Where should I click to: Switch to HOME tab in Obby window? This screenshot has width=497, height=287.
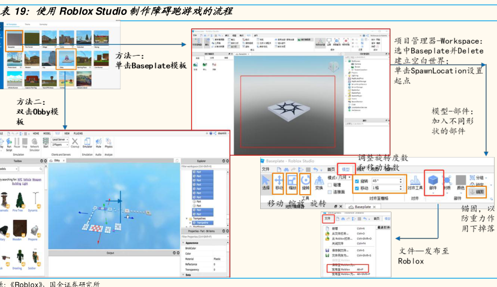click(x=36, y=134)
